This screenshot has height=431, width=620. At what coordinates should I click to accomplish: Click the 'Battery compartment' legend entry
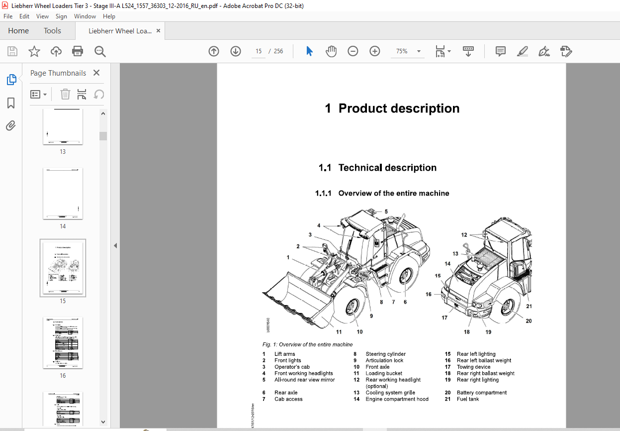tap(482, 393)
